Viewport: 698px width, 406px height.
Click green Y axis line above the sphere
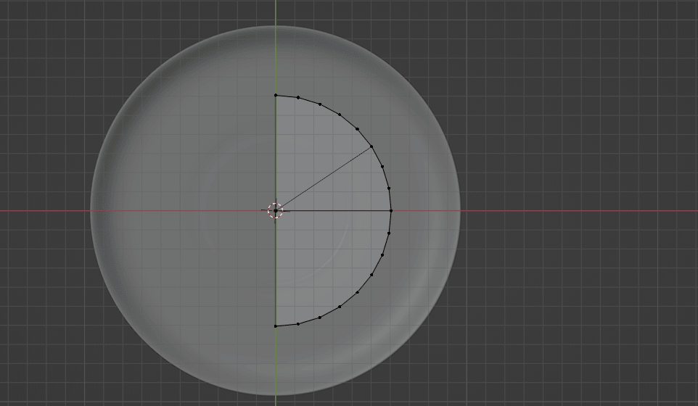[276, 11]
